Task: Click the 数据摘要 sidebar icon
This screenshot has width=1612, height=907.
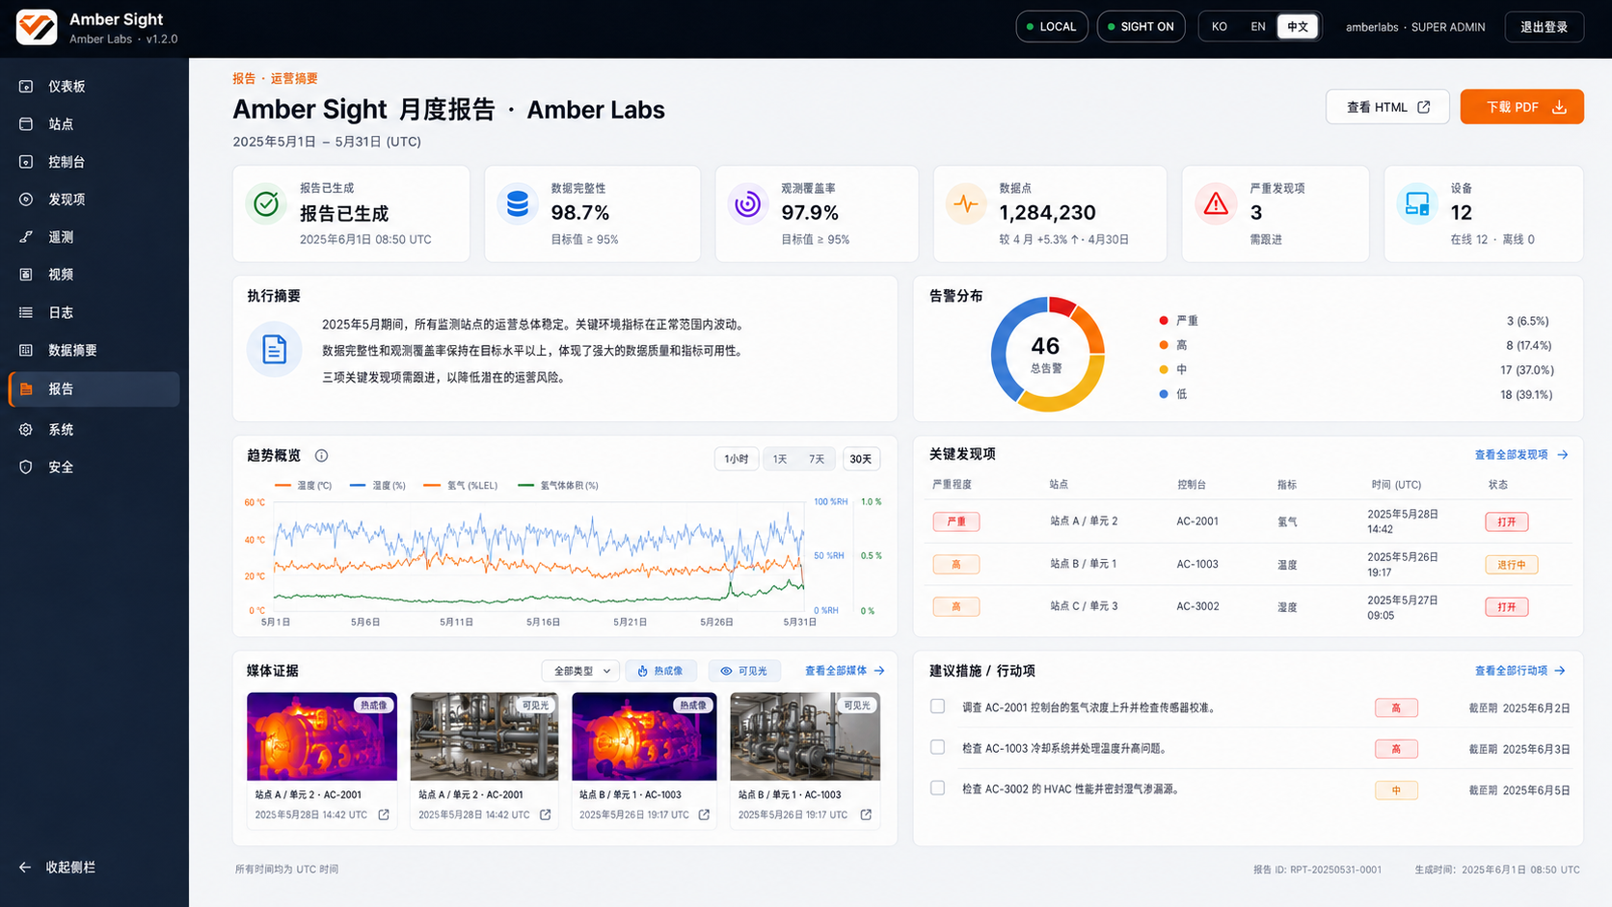Action: point(26,350)
